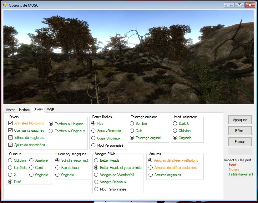Uncheck the Animated Morrowind checkbox

click(11, 123)
